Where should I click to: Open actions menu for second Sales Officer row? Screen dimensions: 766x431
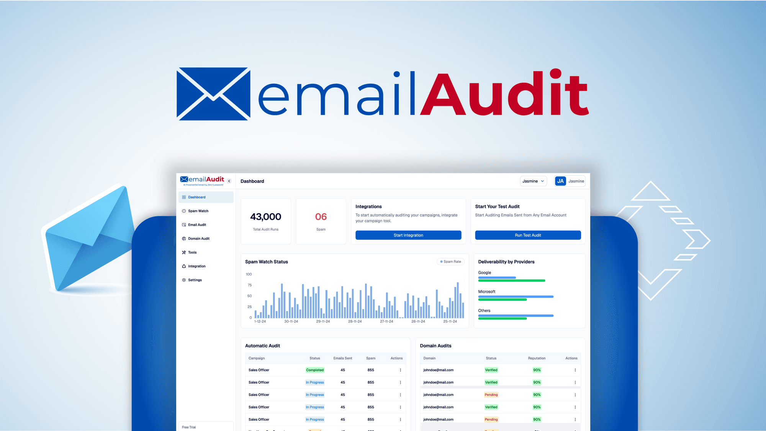coord(400,382)
